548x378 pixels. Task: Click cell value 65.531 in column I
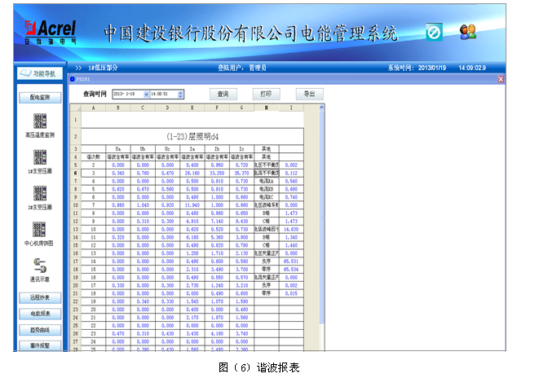[x=291, y=262]
